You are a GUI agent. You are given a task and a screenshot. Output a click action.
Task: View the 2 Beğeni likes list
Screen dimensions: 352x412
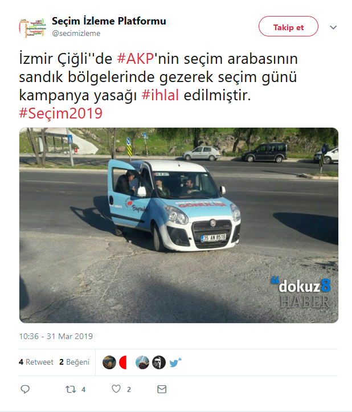(75, 362)
